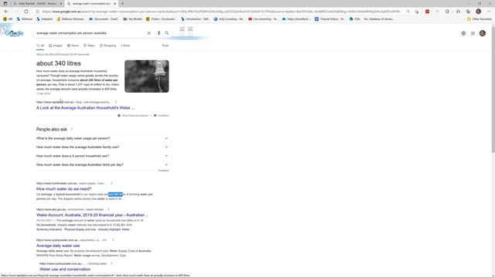Expand 'How much water does a 4 person household use?'

(x=102, y=156)
